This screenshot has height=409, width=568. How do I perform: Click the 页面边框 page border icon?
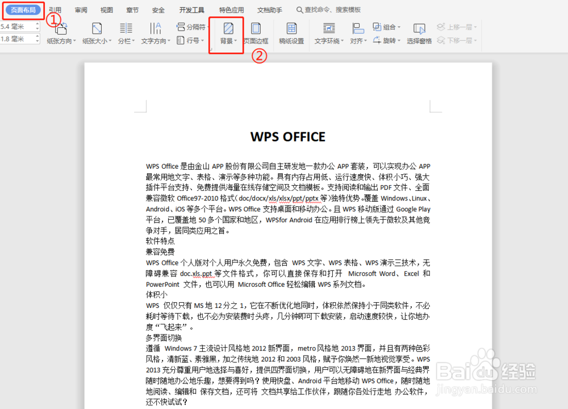256,28
